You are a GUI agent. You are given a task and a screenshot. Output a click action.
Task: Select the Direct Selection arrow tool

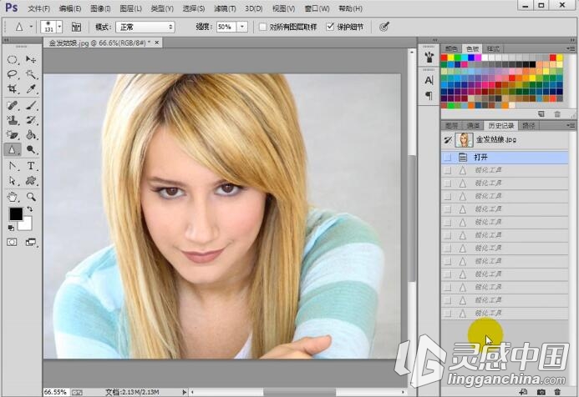pos(13,181)
